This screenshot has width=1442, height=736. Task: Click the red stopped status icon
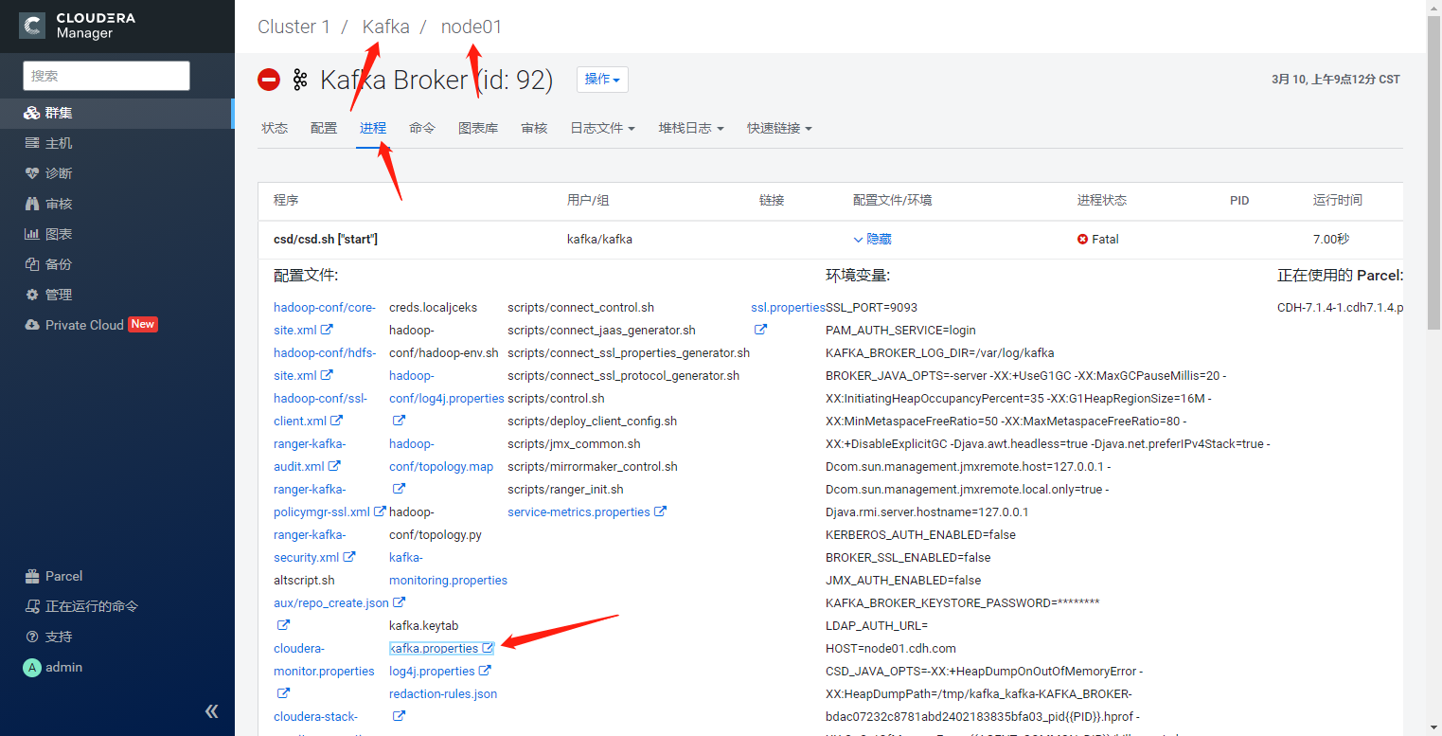[x=269, y=80]
